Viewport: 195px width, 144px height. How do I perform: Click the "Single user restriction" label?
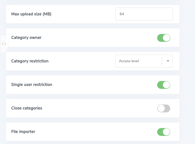(x=32, y=85)
